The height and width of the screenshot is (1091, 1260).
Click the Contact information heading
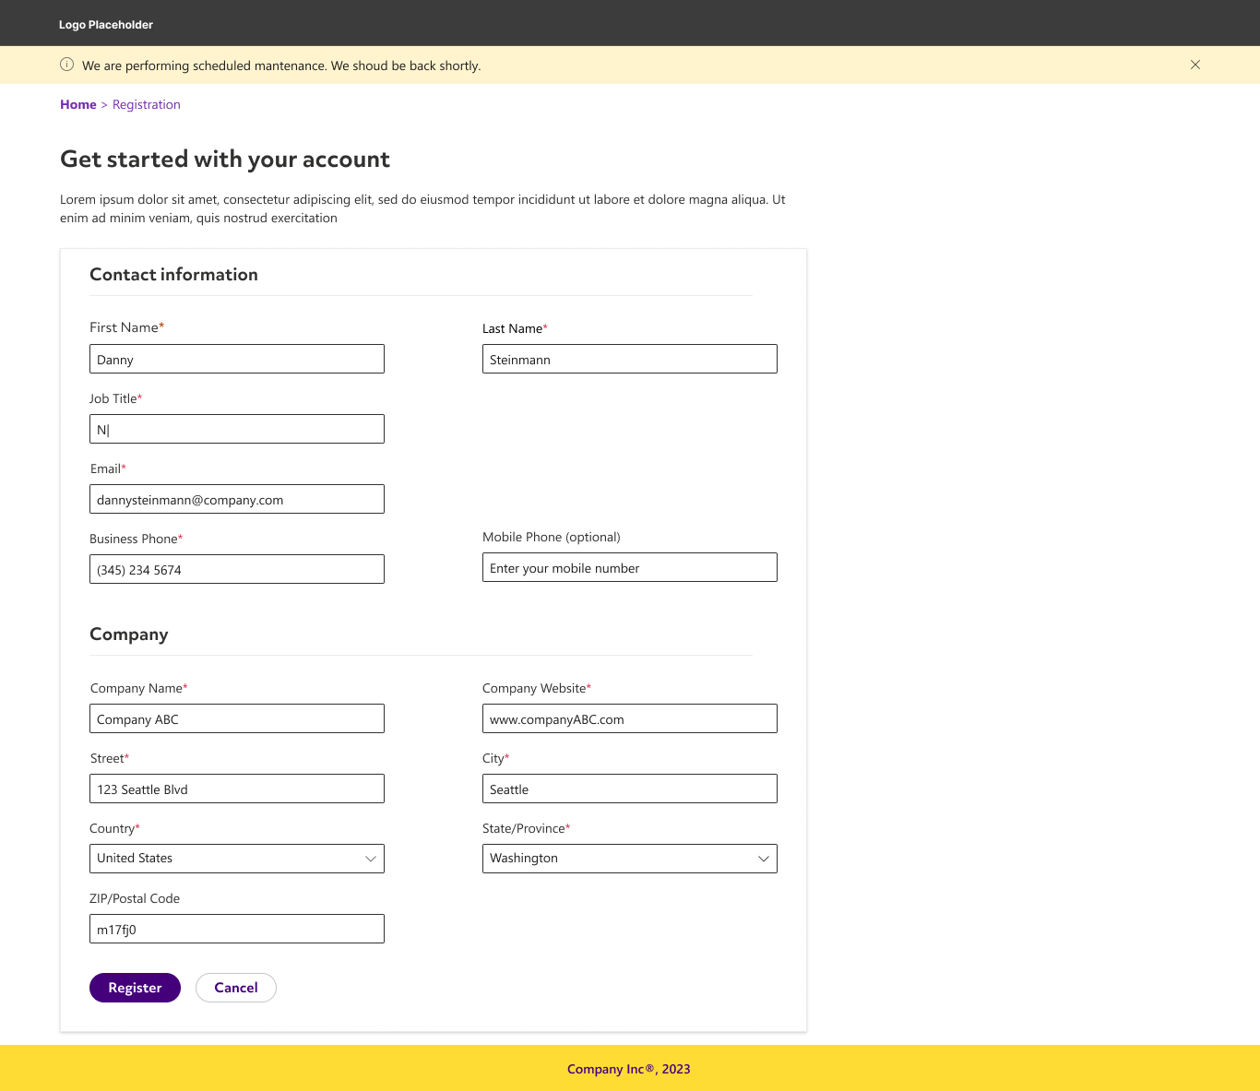coord(173,275)
